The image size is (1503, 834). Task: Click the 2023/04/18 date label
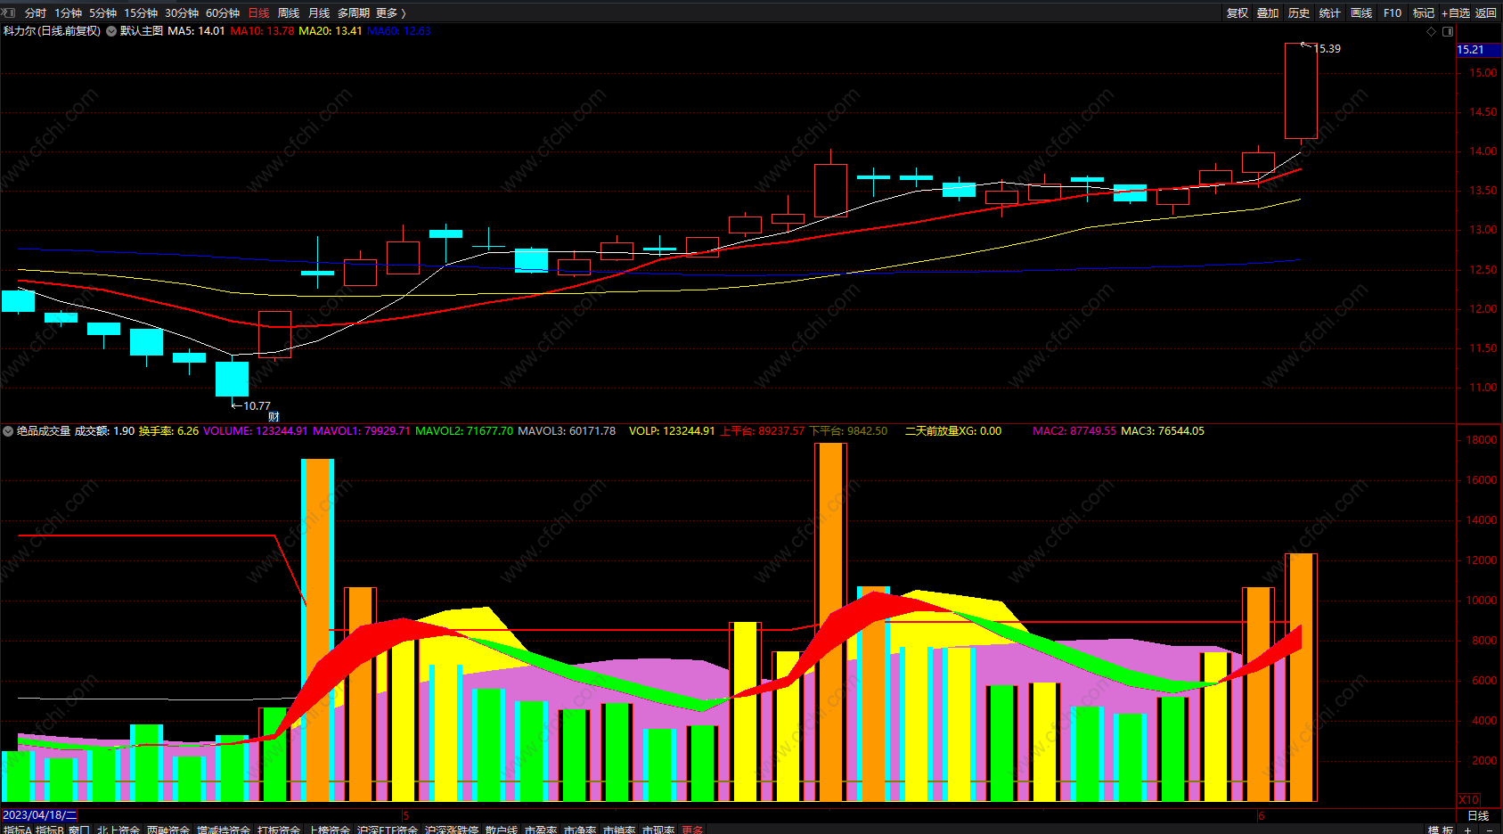pyautogui.click(x=39, y=815)
